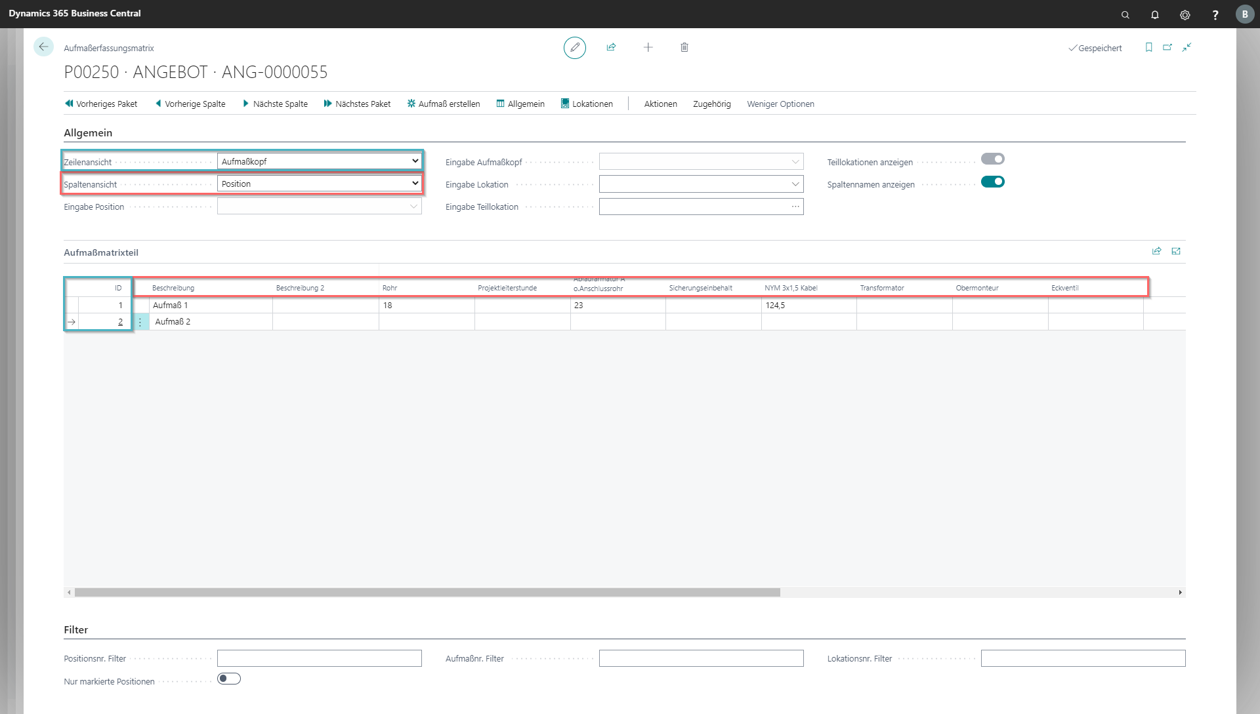Viewport: 1260px width, 714px height.
Task: Click the horizontal scrollbar of the matrix
Action: [427, 592]
